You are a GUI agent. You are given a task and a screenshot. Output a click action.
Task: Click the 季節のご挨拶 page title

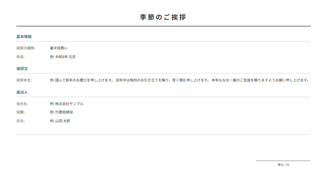163,17
